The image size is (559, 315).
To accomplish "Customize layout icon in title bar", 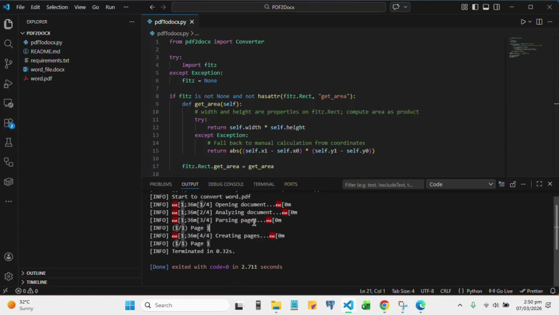I will 464,7.
